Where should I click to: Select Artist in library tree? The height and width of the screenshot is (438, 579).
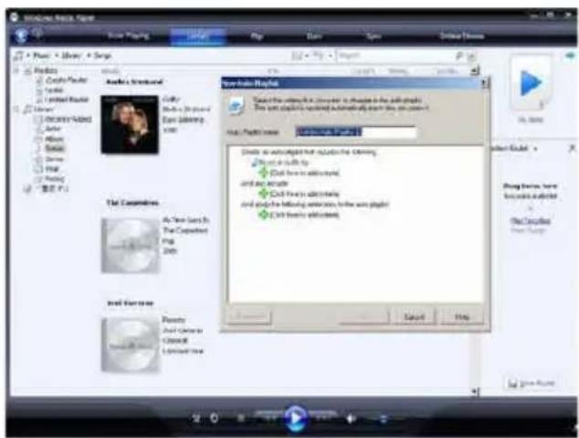pos(53,129)
